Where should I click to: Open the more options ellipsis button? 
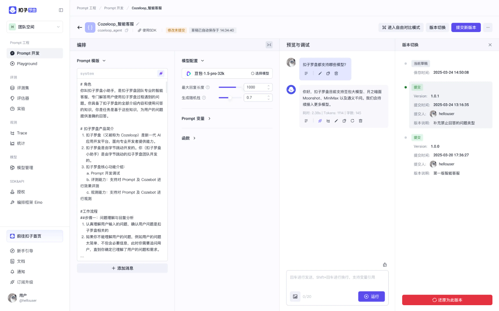488,27
